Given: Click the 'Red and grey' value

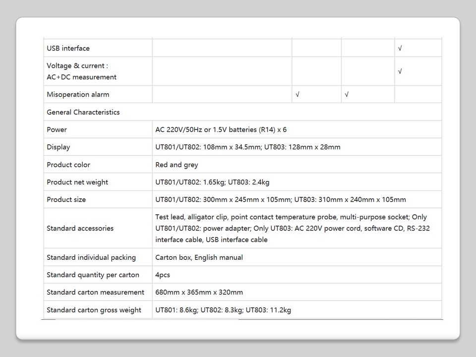Looking at the screenshot, I should (x=177, y=165).
